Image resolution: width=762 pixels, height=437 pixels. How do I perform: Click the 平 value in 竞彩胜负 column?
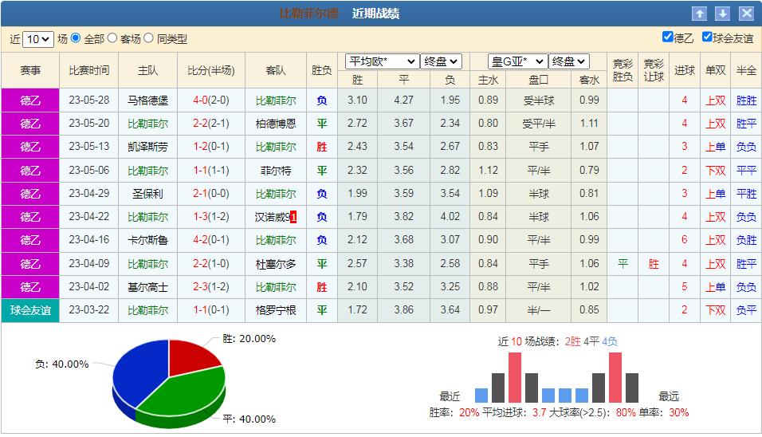(623, 264)
